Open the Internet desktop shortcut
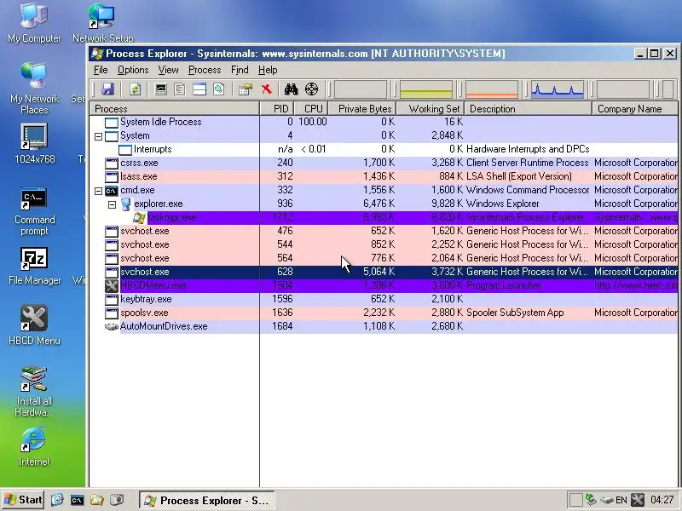The image size is (682, 511). (x=34, y=446)
